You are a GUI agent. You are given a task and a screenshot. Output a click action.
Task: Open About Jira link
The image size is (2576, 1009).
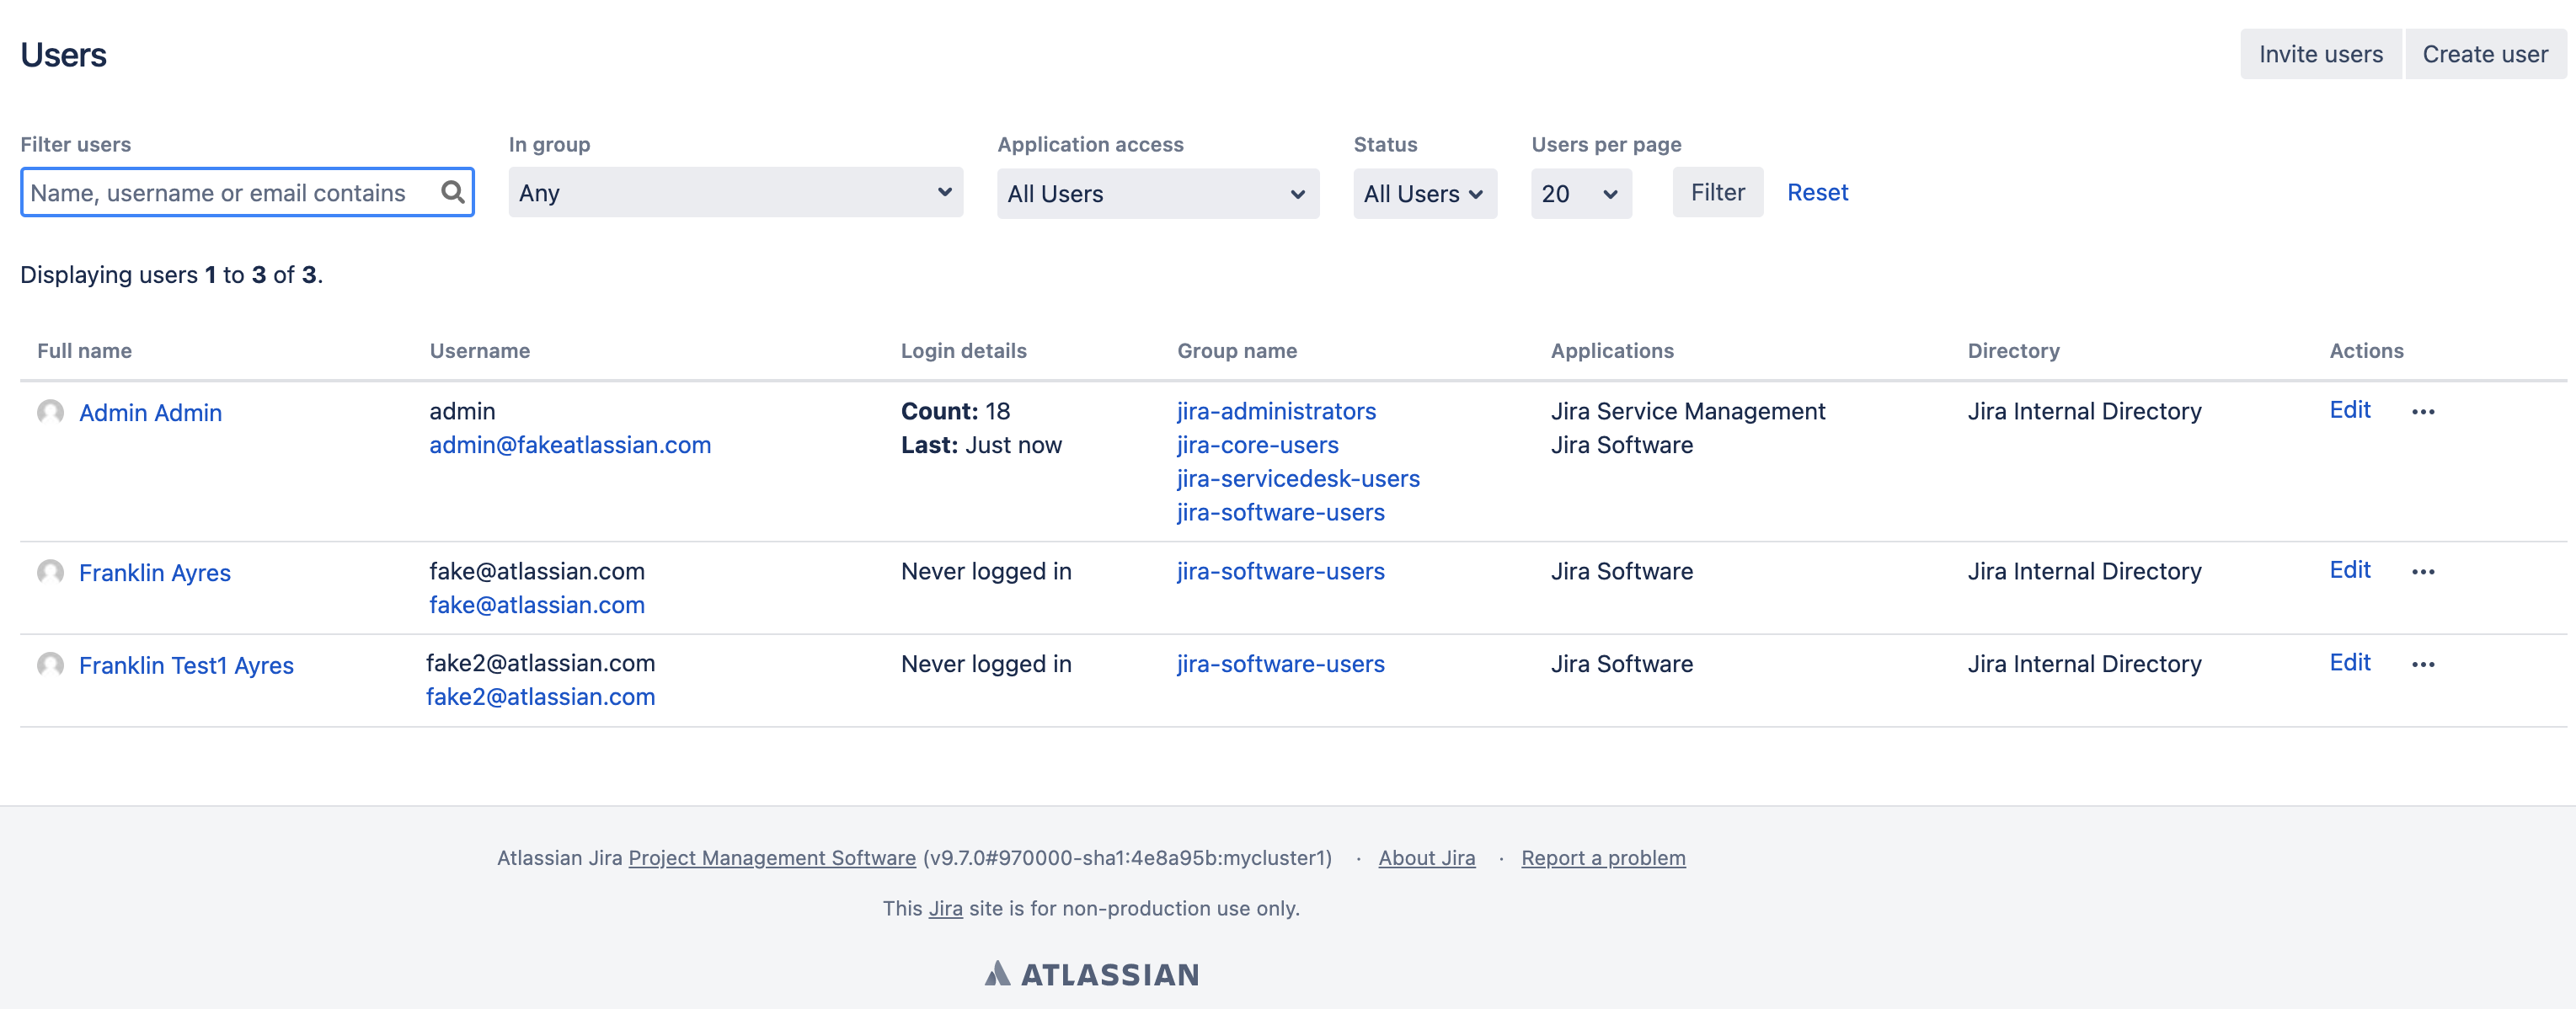pos(1426,858)
